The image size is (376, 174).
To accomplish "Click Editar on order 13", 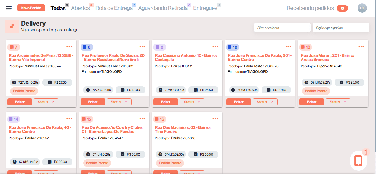I will (312, 102).
